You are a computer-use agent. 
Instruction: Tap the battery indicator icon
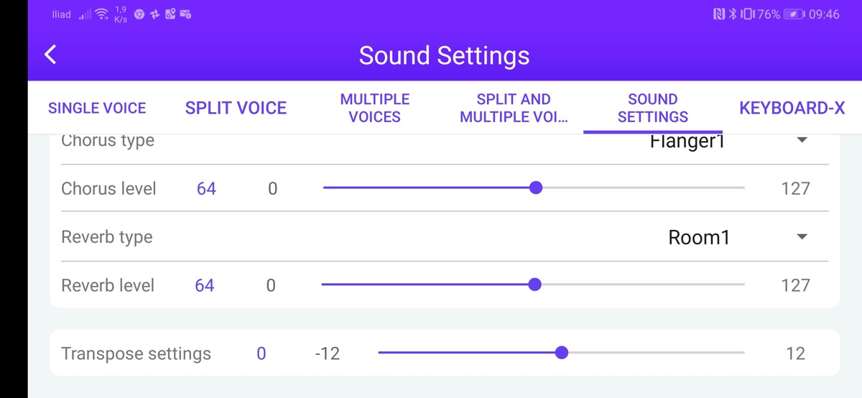tap(794, 14)
